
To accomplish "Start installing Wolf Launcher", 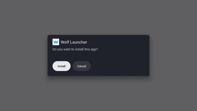I will 61,66.
